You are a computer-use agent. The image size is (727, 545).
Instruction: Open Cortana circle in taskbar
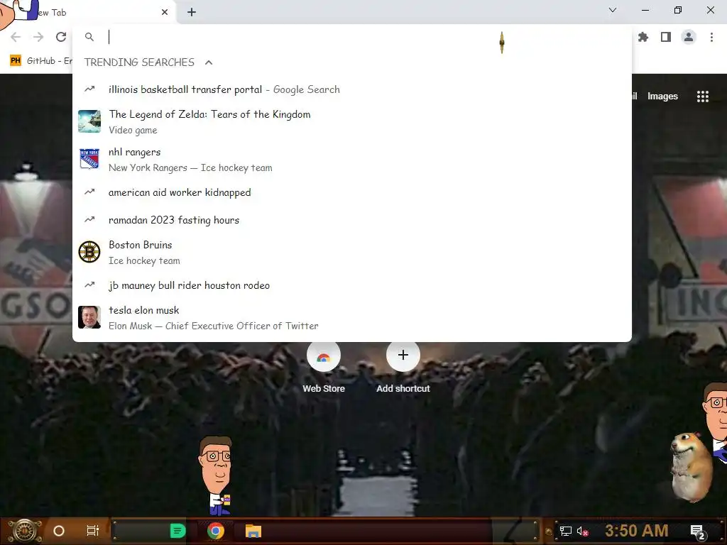pyautogui.click(x=59, y=531)
